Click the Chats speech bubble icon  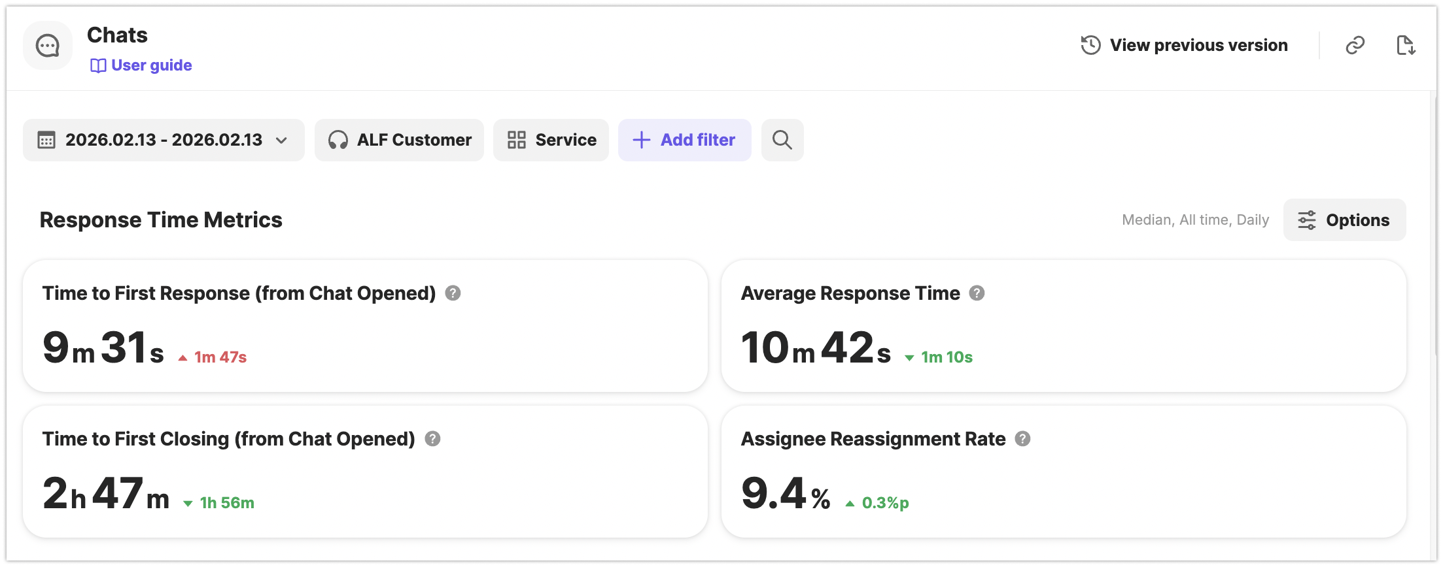coord(48,46)
